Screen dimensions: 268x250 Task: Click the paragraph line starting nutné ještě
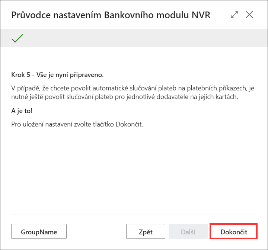tap(125, 97)
